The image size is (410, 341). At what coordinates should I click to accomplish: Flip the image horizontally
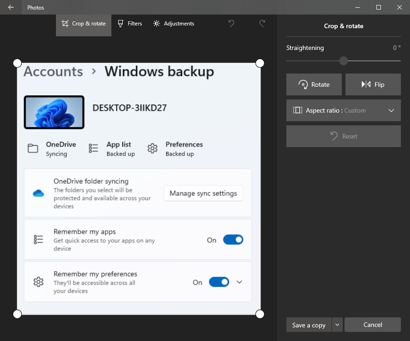pyautogui.click(x=373, y=84)
